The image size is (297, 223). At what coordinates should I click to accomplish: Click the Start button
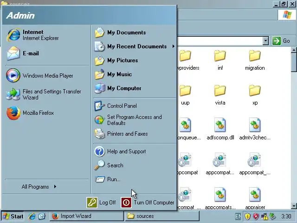point(13,216)
